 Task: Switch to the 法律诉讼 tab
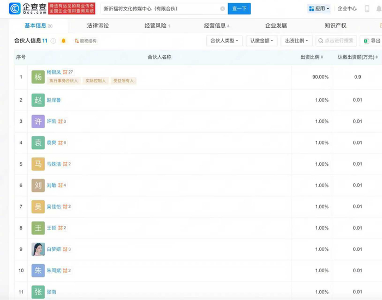pyautogui.click(x=98, y=26)
